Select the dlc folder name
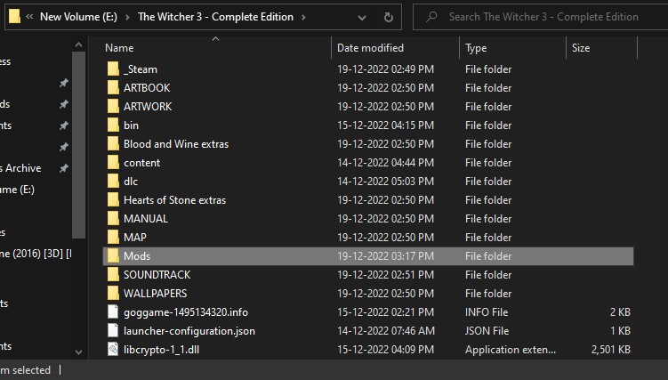This screenshot has width=668, height=380. (131, 182)
